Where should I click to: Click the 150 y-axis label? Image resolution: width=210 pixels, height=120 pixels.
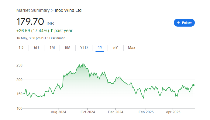tap(19, 94)
